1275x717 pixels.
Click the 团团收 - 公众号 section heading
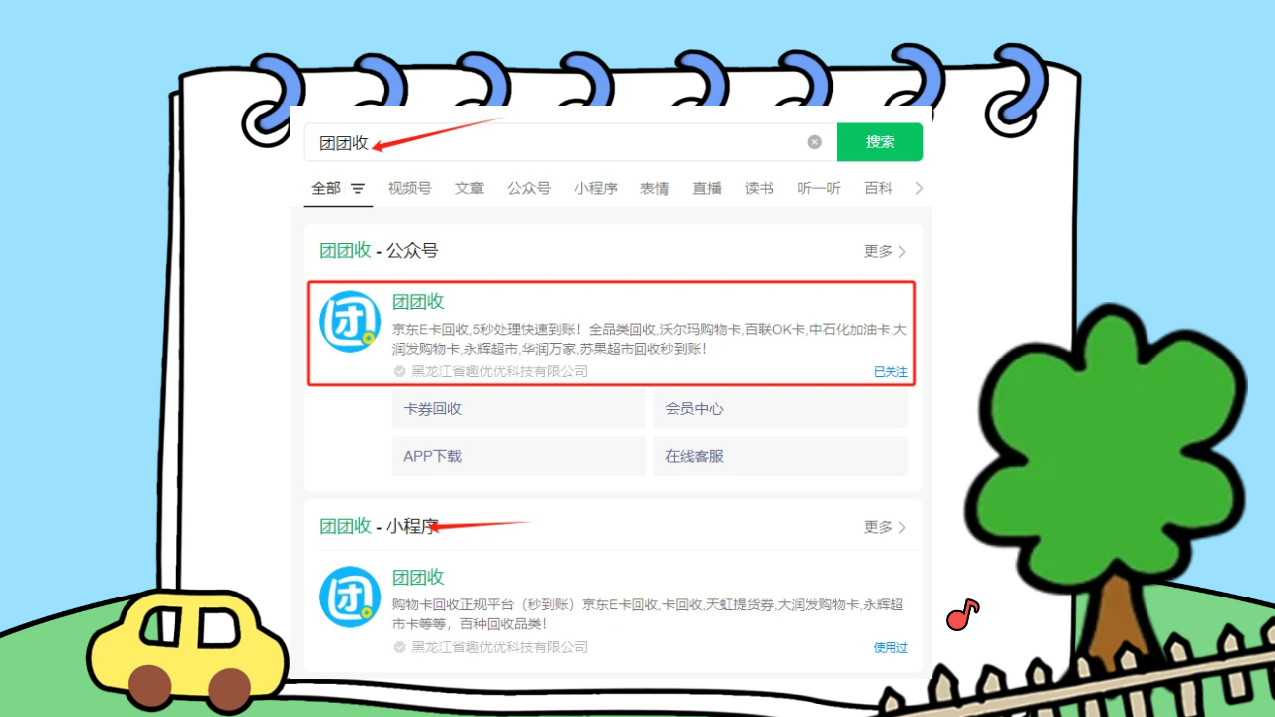[x=379, y=251]
